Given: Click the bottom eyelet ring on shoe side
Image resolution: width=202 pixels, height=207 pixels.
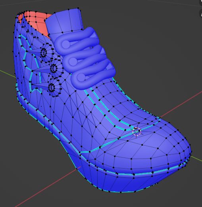Looking at the screenshot, I should 52,87.
